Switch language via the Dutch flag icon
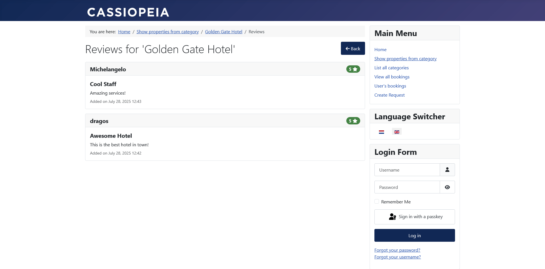Image resolution: width=545 pixels, height=269 pixels. pyautogui.click(x=381, y=132)
